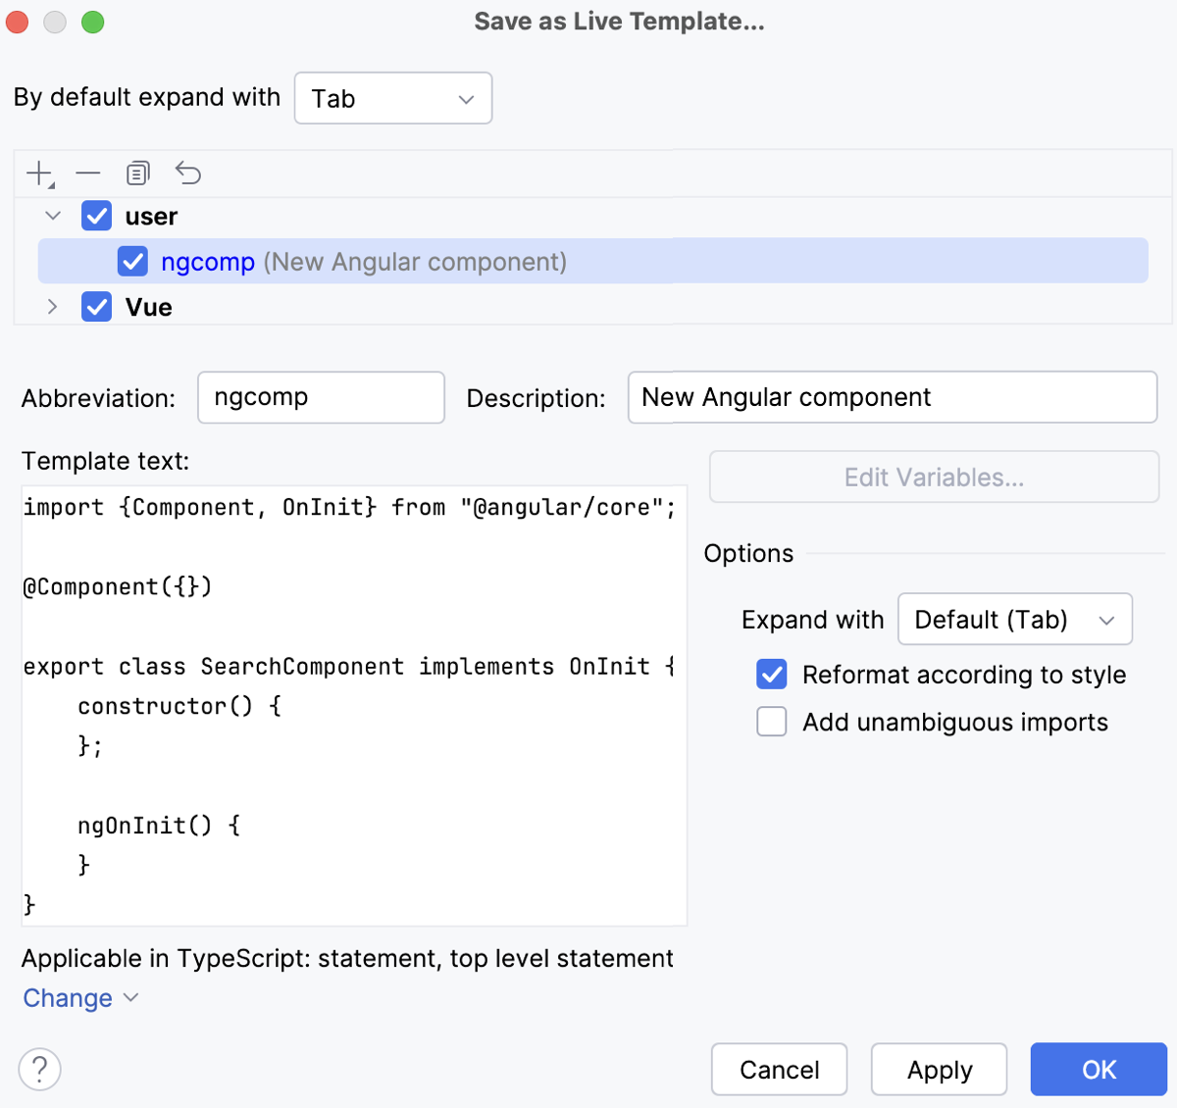Click the Restore deleted templates icon

(x=187, y=174)
